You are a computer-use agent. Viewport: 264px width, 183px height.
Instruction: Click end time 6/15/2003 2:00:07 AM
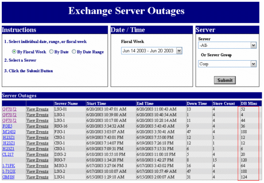155,177
